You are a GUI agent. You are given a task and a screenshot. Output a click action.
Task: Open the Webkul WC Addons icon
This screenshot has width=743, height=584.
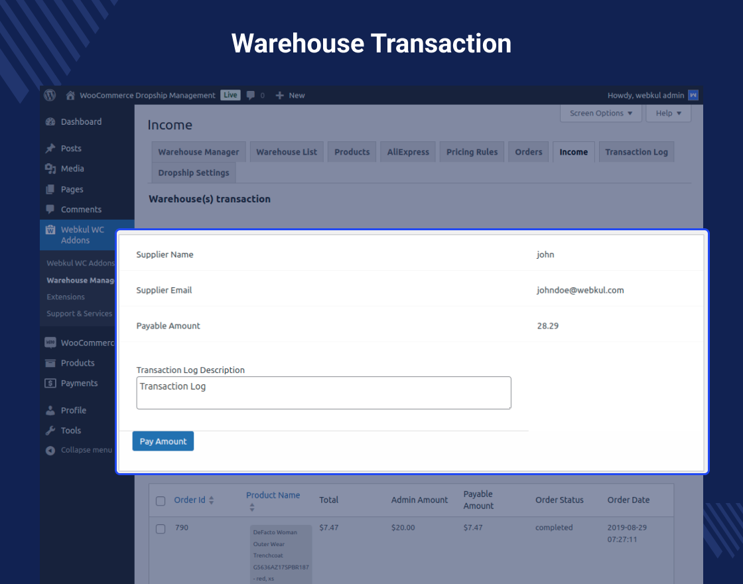[51, 231]
